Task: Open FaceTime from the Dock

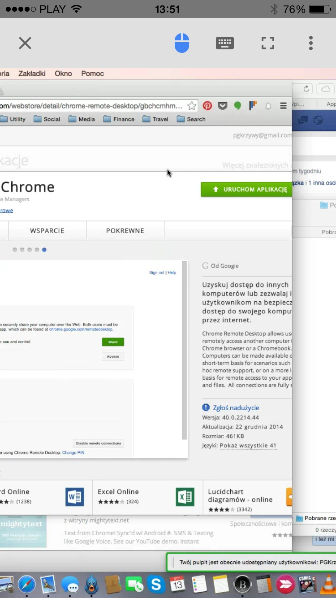Action: (134, 584)
